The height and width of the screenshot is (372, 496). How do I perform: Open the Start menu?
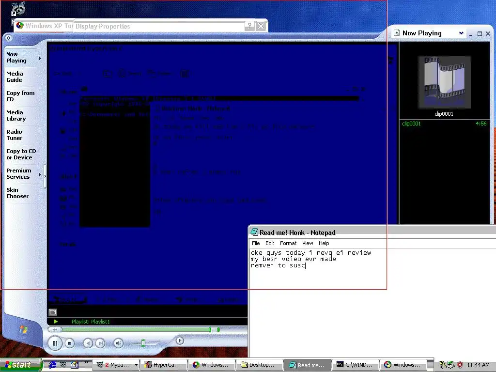21,365
